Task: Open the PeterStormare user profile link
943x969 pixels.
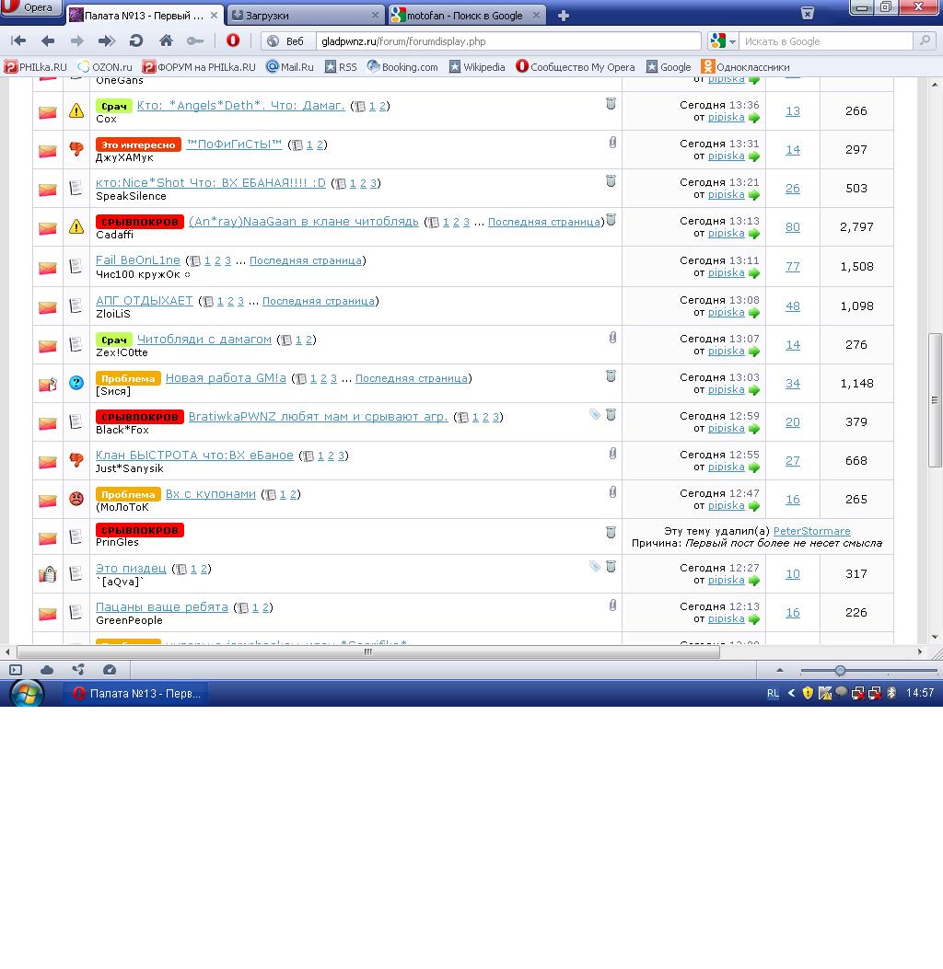Action: click(811, 531)
